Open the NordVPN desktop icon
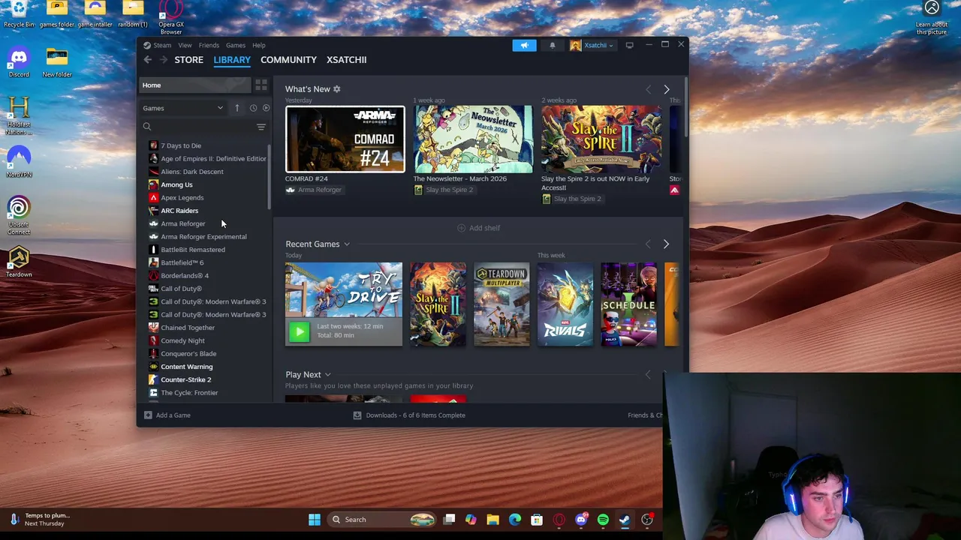This screenshot has width=961, height=540. click(x=19, y=161)
